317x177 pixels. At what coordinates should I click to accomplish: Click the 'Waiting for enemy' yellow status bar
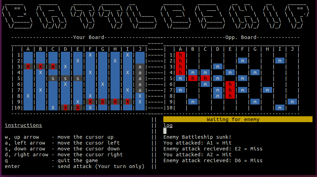238,119
